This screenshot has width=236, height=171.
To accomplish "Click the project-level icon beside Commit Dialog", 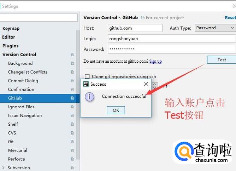I will pos(72,80).
